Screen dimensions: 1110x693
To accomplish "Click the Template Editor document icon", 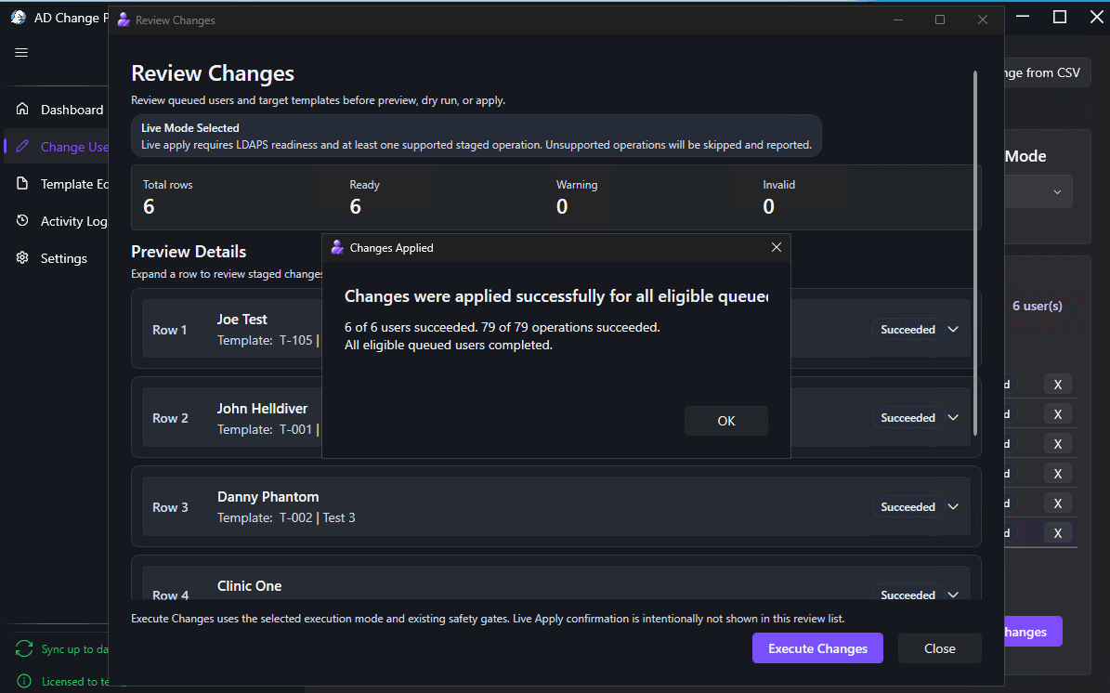I will tap(22, 183).
